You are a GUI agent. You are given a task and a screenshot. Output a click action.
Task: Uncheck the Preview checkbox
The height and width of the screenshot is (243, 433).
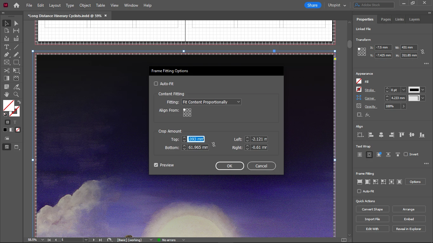(156, 165)
